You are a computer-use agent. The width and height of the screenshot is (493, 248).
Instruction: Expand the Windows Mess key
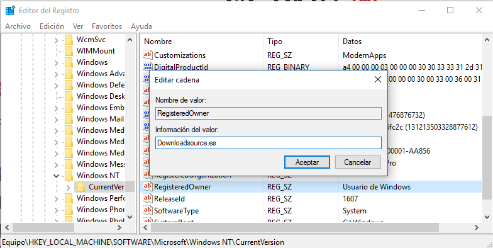point(57,165)
